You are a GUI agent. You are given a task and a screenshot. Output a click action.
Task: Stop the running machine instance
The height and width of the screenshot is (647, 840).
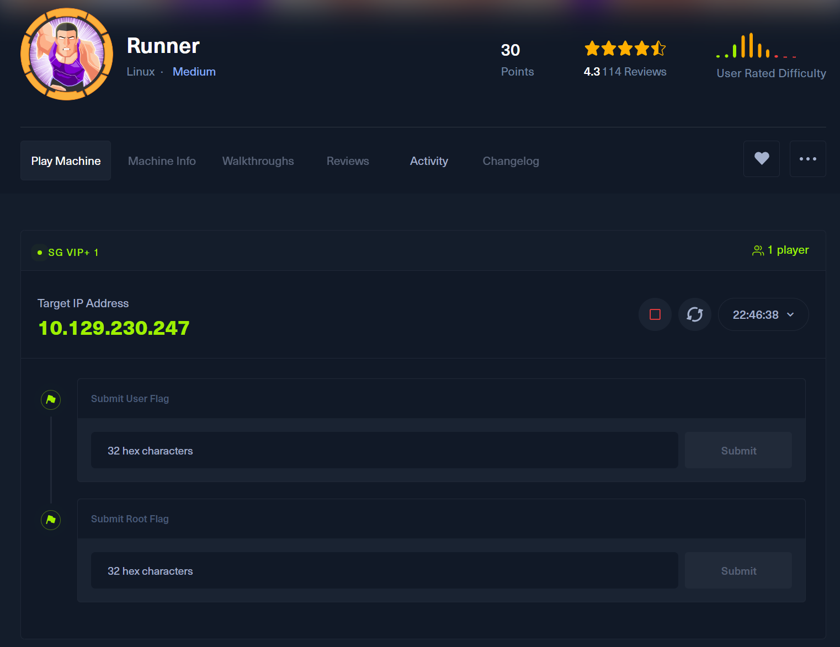click(655, 314)
